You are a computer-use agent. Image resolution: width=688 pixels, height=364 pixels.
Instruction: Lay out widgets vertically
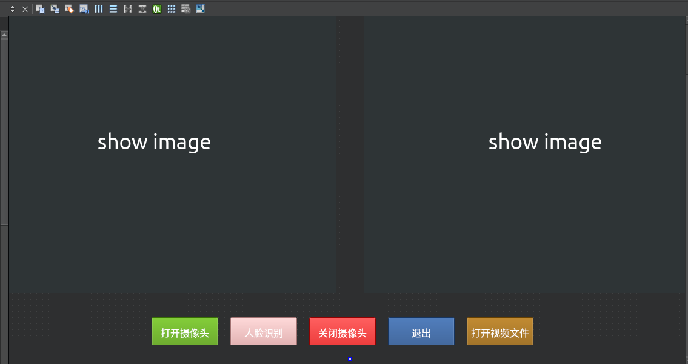[113, 9]
